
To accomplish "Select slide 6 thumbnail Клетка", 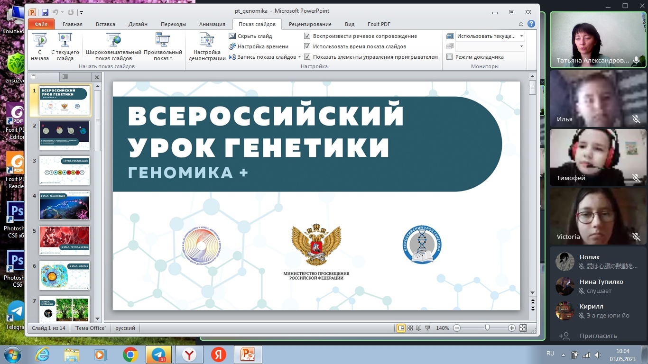I will point(64,276).
